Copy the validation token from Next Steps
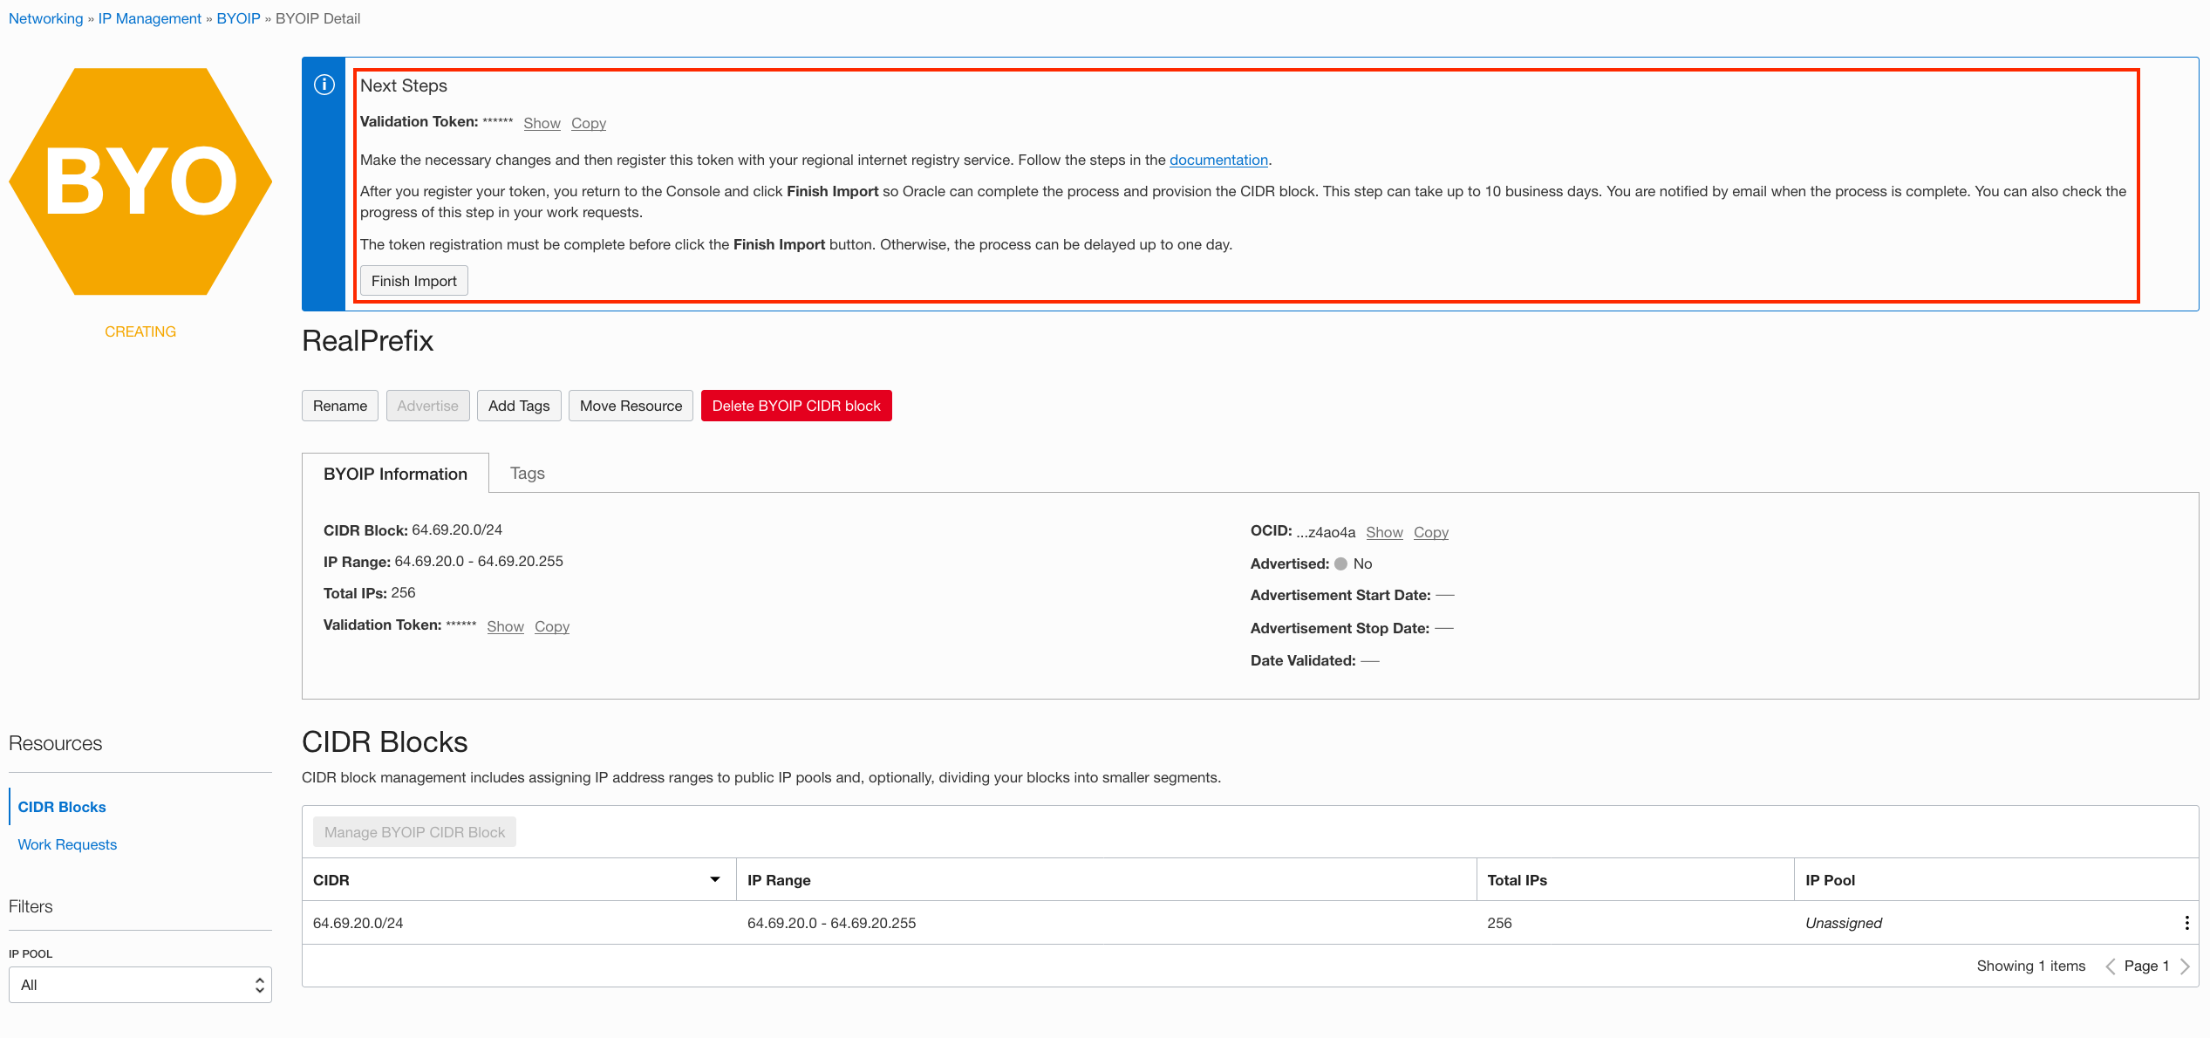The width and height of the screenshot is (2210, 1038). (x=588, y=123)
